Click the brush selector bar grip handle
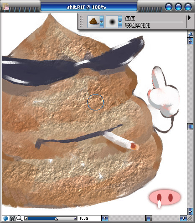The image size is (195, 223). coord(81,21)
